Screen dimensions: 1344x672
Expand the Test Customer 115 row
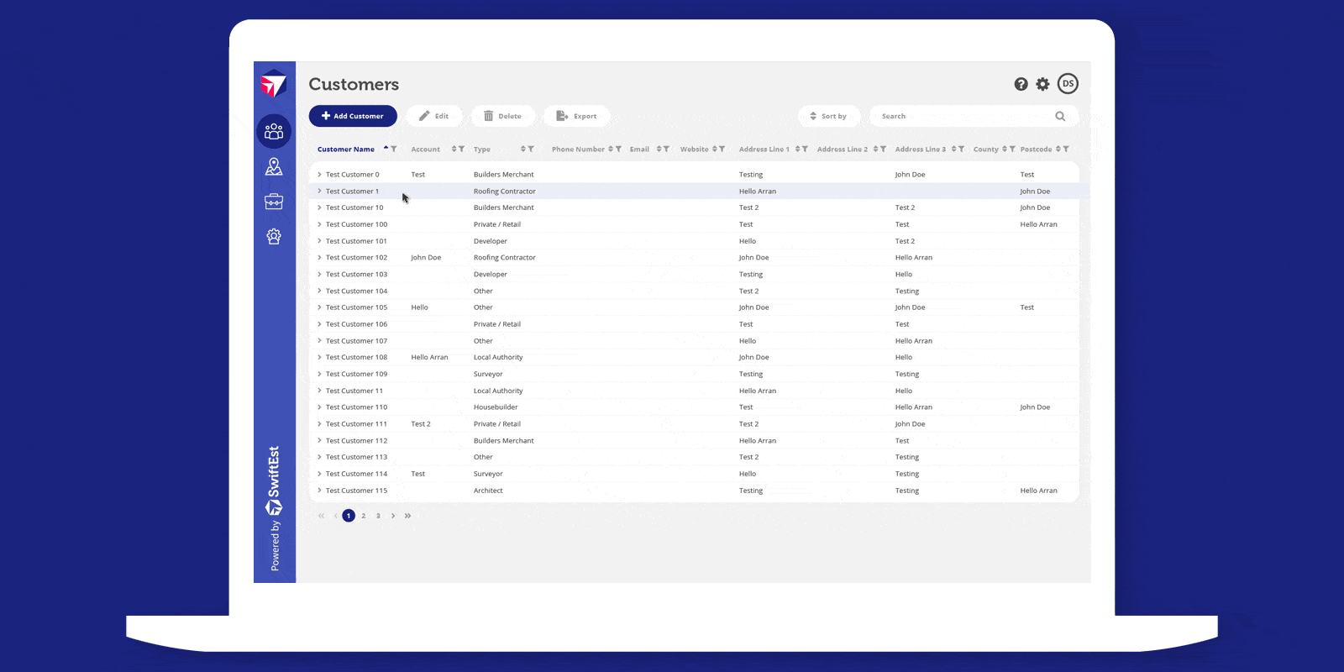click(319, 491)
